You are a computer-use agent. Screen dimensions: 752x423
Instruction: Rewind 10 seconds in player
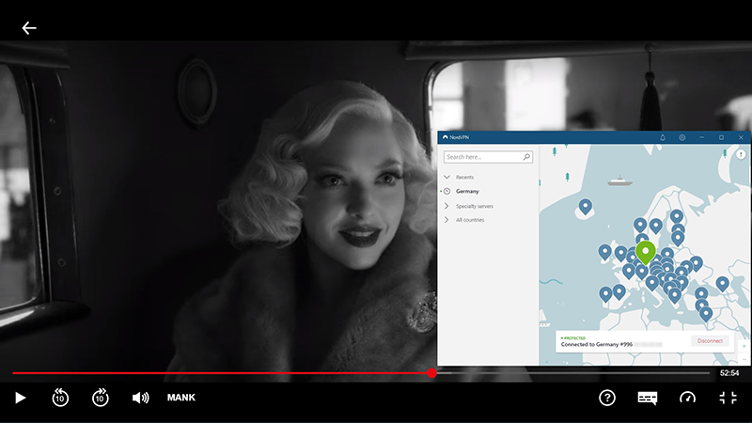(x=60, y=398)
